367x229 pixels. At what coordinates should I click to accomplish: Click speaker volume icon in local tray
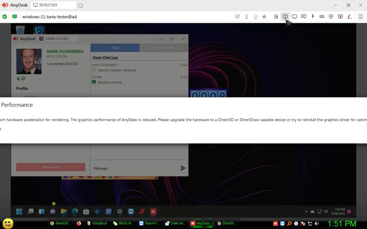[317, 224]
